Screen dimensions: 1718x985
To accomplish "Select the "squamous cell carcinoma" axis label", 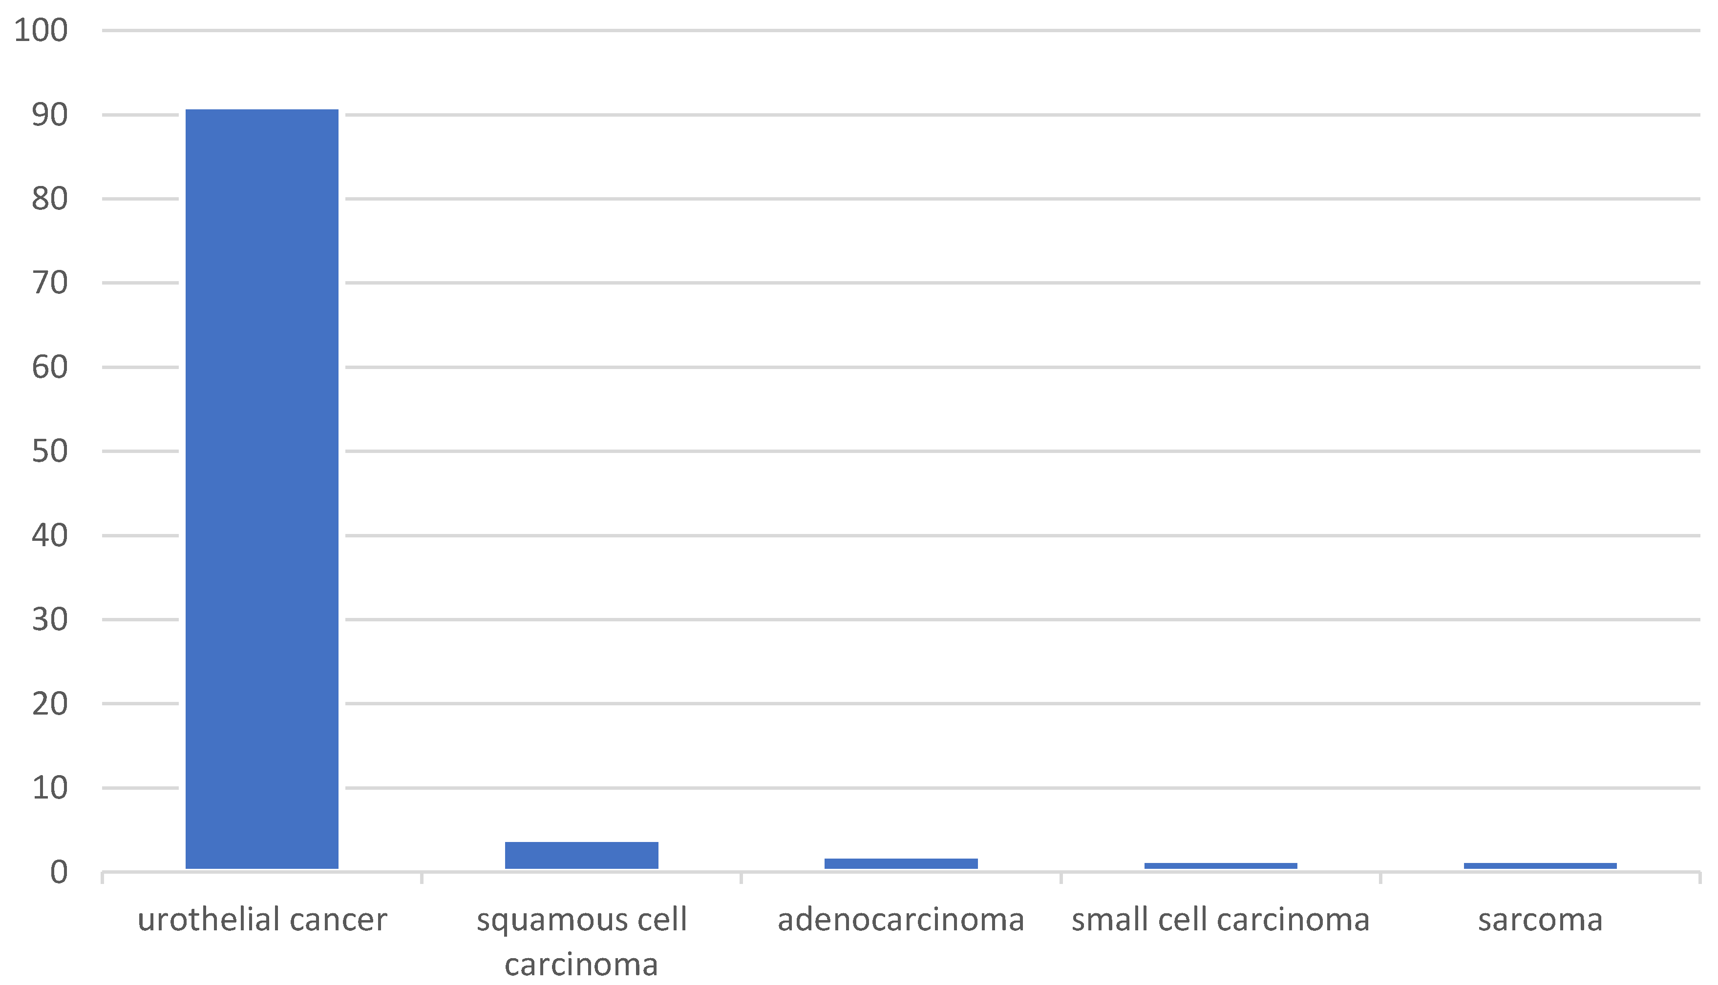I will (581, 941).
